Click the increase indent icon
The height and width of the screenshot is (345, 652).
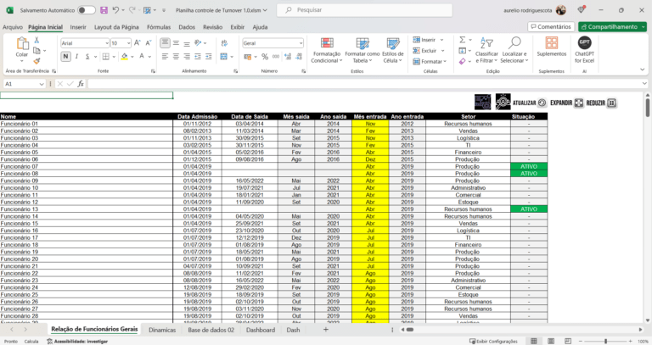[x=208, y=57]
